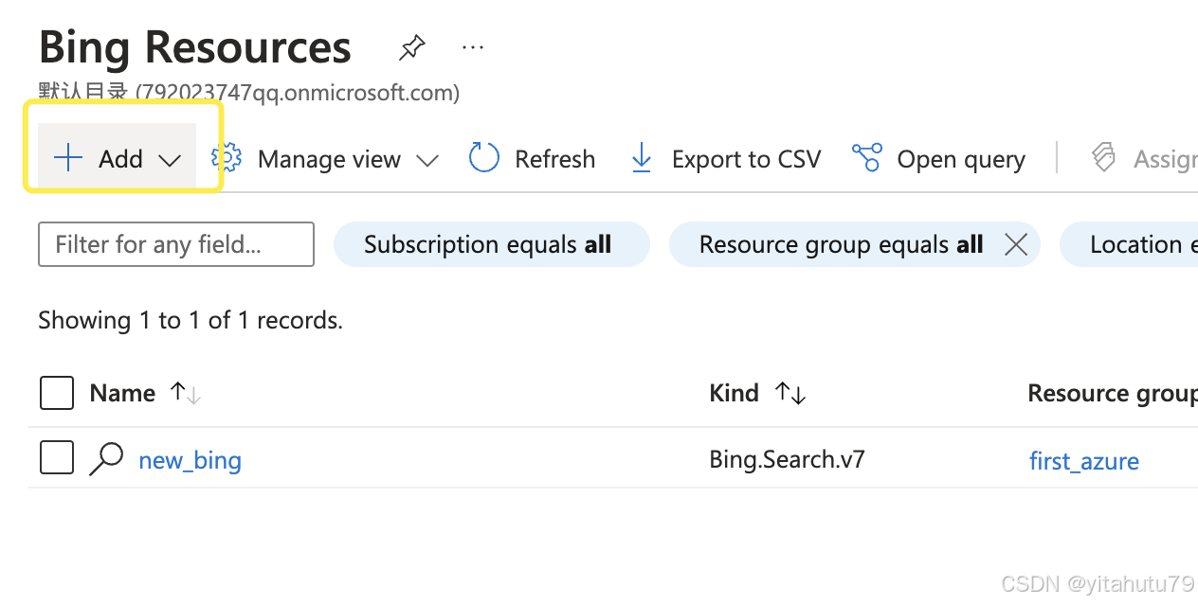Click the circular Refresh icon
The image size is (1198, 604).
coord(484,158)
